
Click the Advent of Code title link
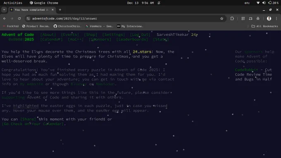point(18,34)
